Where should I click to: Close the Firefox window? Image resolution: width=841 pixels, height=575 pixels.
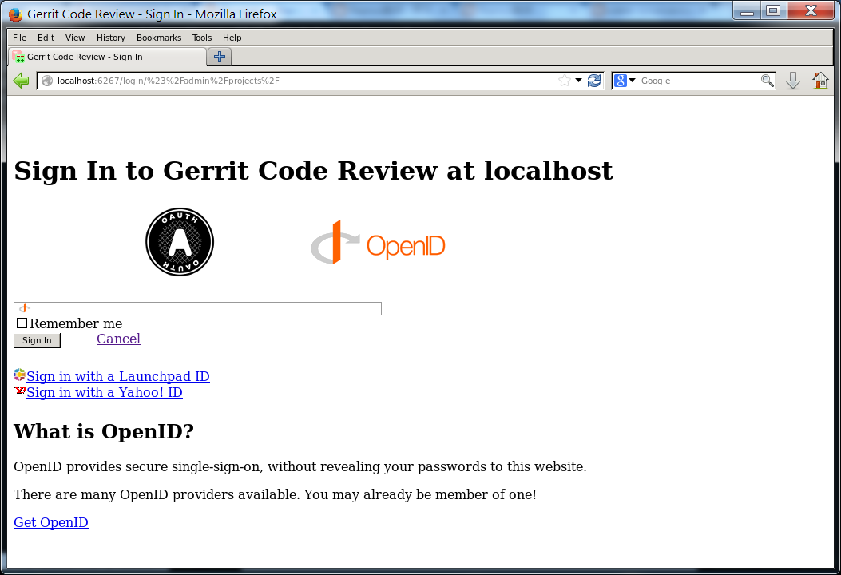811,10
